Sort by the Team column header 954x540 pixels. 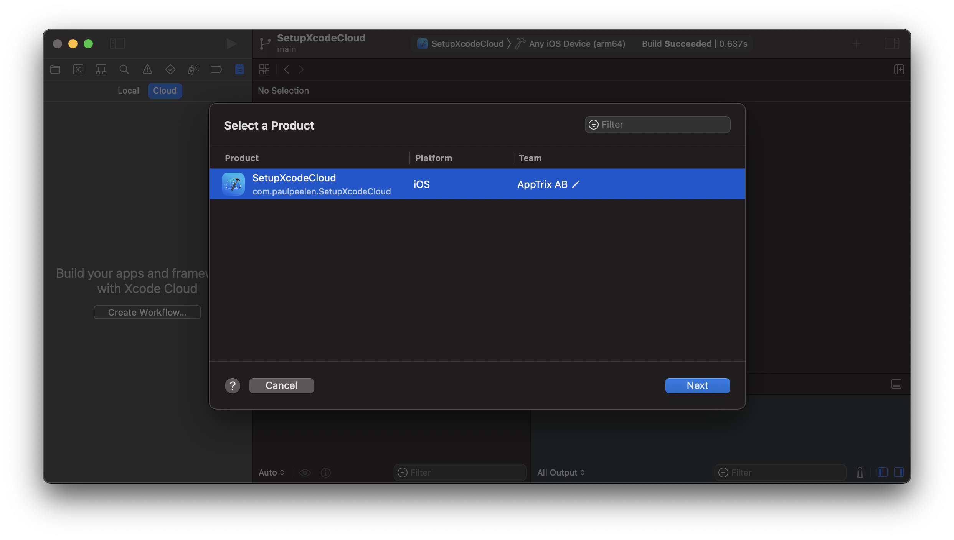[530, 158]
